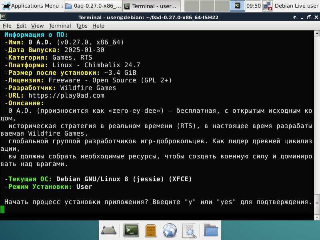Click the '~3.4 GiB' size text
The image size is (320, 240).
pos(120,73)
